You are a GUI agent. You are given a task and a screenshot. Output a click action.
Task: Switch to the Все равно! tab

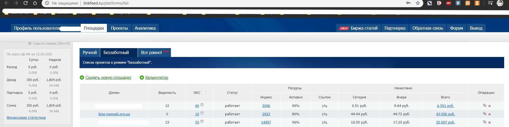[x=155, y=52]
